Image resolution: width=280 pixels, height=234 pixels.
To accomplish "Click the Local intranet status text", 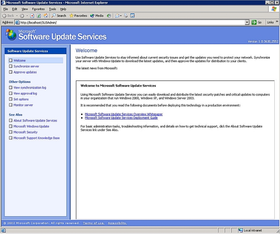I will coord(253,230).
